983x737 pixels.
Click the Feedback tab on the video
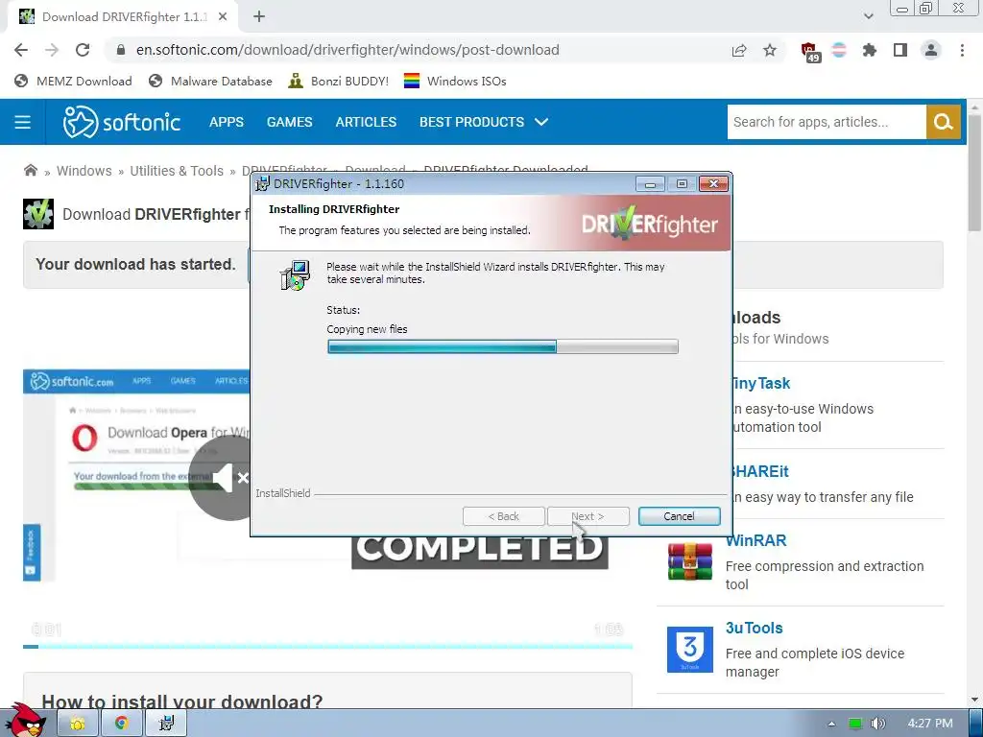32,552
